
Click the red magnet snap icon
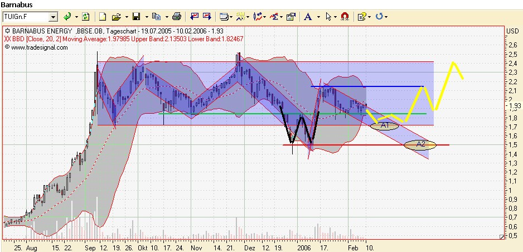click(345, 17)
